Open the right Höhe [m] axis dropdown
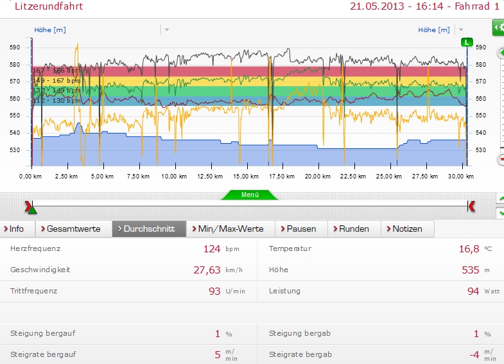Image resolution: width=504 pixels, height=364 pixels. tap(460, 30)
